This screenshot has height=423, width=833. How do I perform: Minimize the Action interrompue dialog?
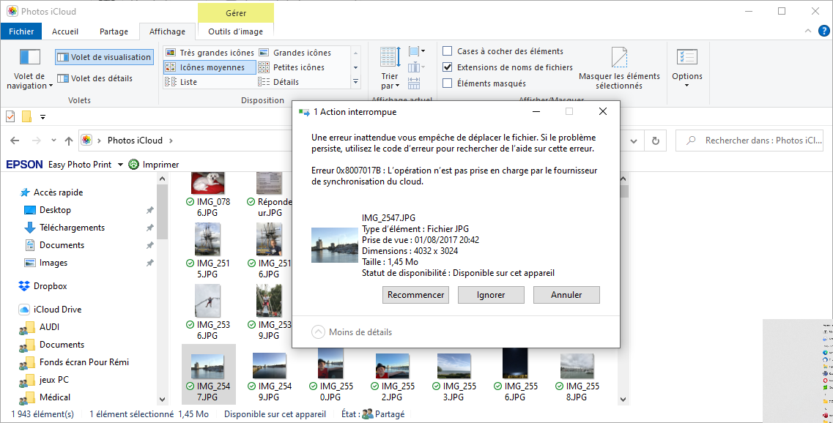click(536, 111)
